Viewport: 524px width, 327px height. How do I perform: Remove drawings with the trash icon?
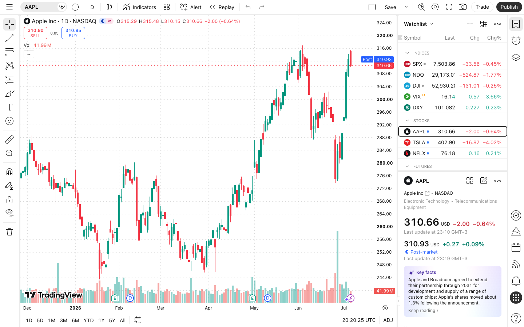click(x=9, y=231)
